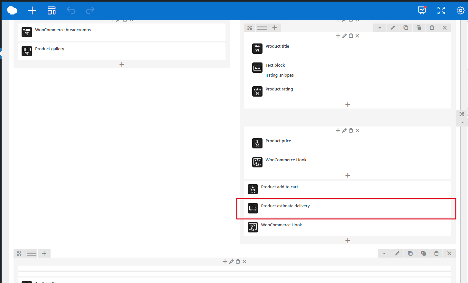Prepend element to the Product title column
468x283 pixels.
pos(338,36)
